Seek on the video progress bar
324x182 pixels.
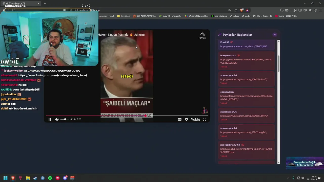coord(127,116)
